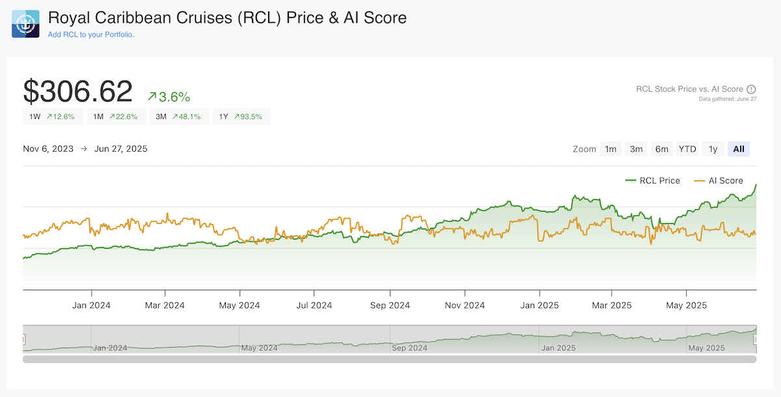
Task: Select the All zoom range
Action: click(739, 149)
